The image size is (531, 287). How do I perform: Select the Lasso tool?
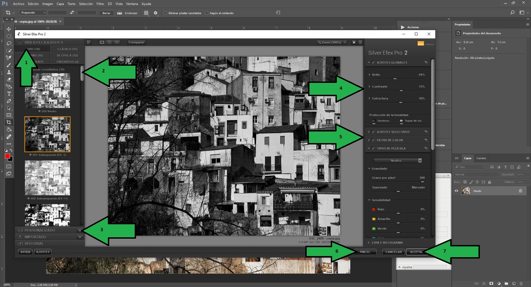tap(9, 43)
